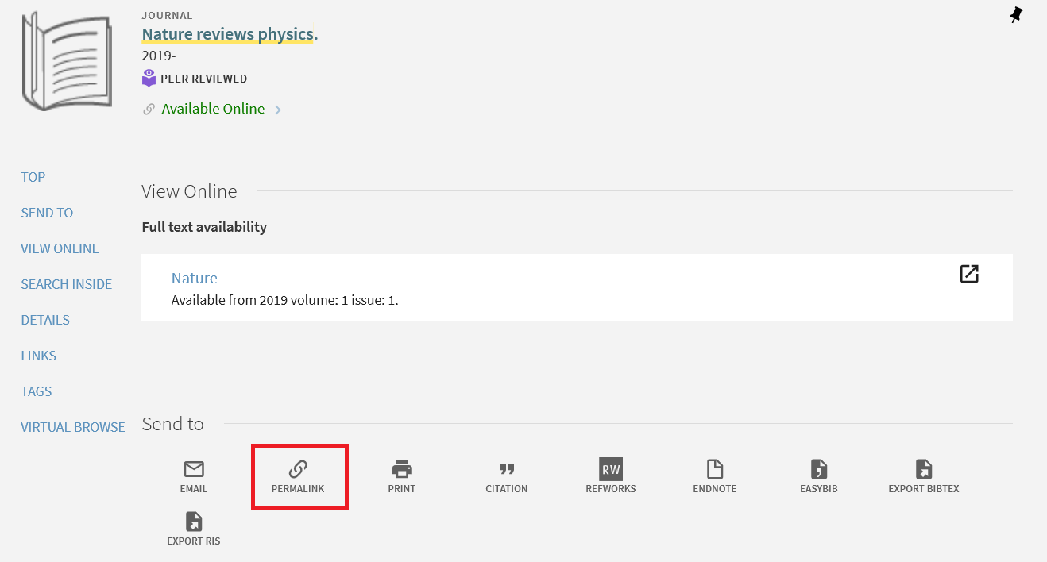Screen dimensions: 1047x562
Task: Click the Nature reviews physics title
Action: [x=229, y=34]
